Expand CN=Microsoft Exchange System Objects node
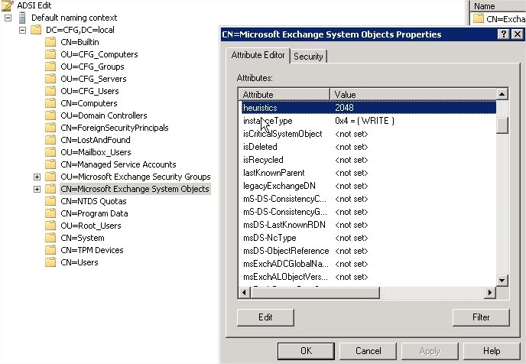This screenshot has height=364, width=526. pos(37,189)
